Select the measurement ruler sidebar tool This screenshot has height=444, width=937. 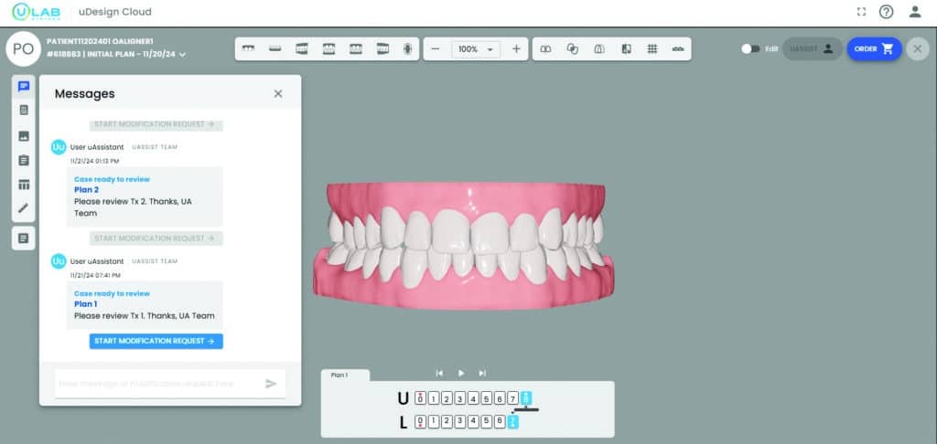24,208
